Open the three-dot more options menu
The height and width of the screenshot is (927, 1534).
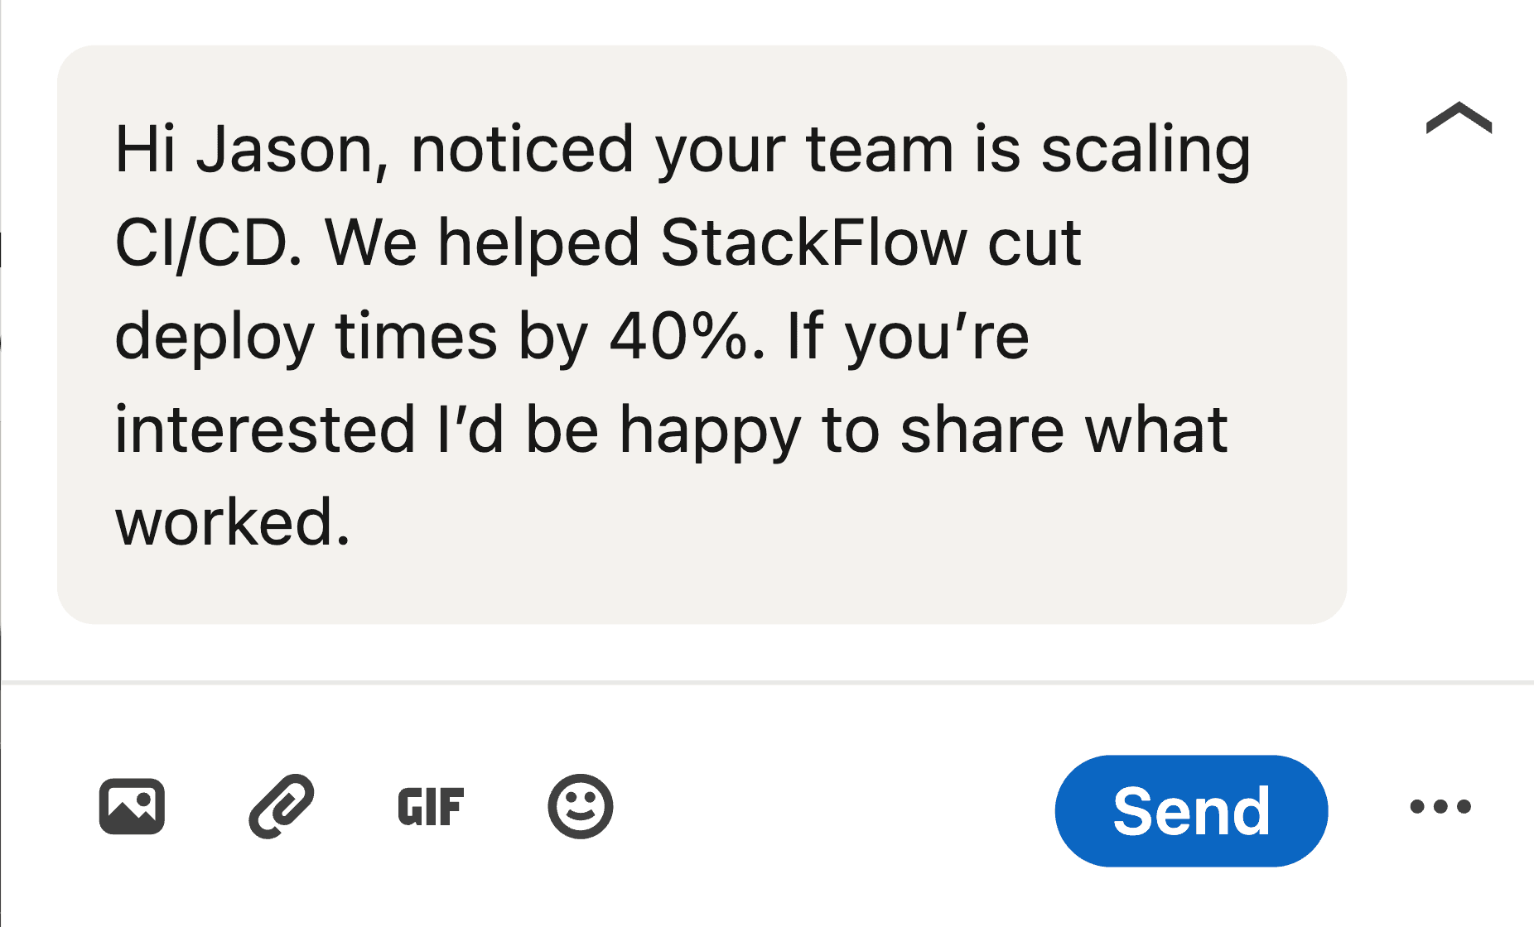(x=1440, y=806)
